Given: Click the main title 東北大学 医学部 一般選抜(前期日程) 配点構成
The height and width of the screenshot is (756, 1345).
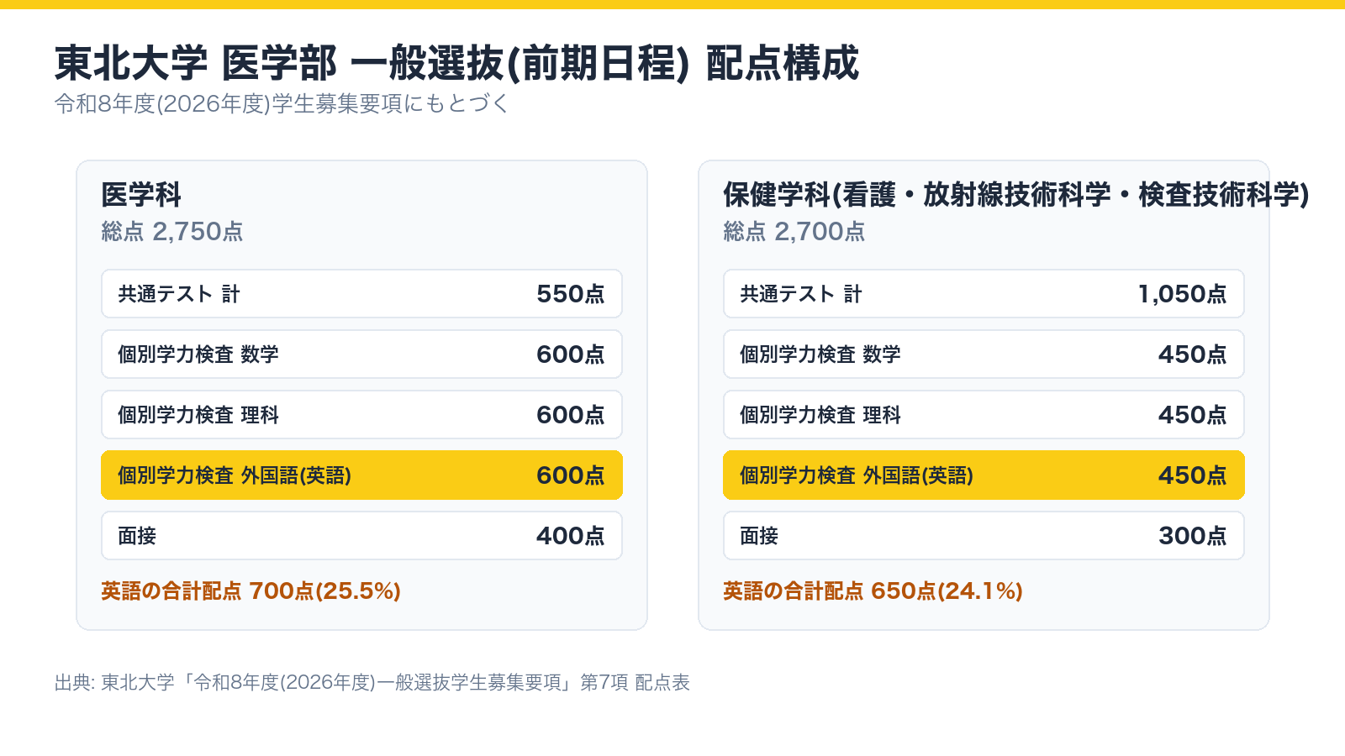Looking at the screenshot, I should 456,63.
